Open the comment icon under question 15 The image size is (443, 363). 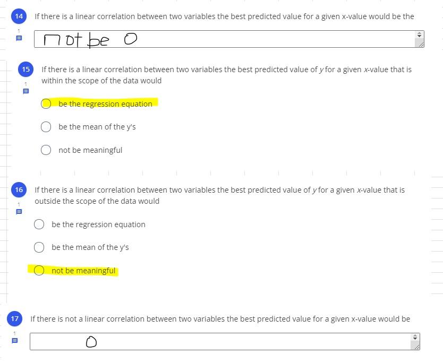pyautogui.click(x=25, y=91)
